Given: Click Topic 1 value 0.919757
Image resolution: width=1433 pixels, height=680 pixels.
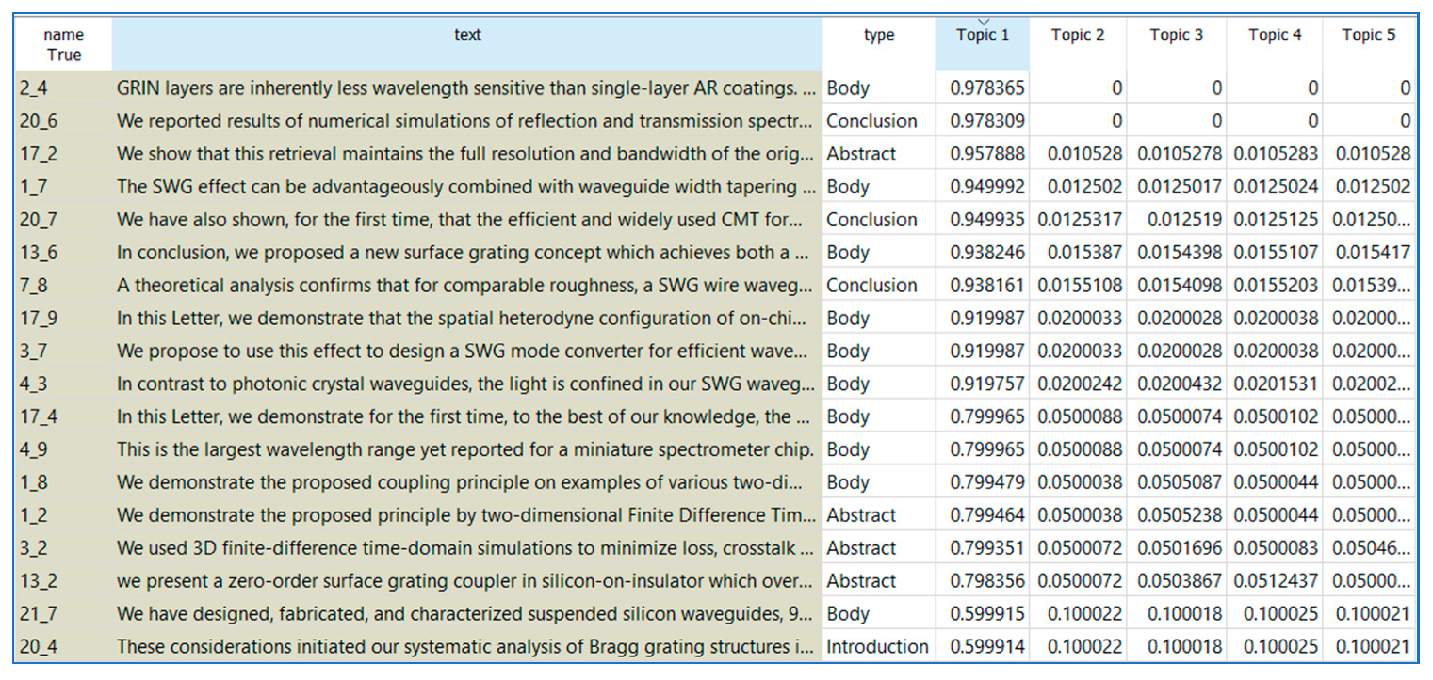Looking at the screenshot, I should 987,384.
